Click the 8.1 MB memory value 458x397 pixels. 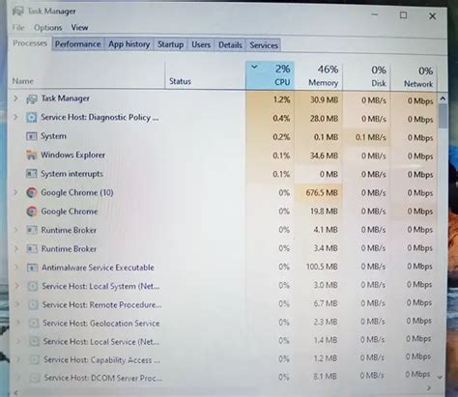point(325,376)
